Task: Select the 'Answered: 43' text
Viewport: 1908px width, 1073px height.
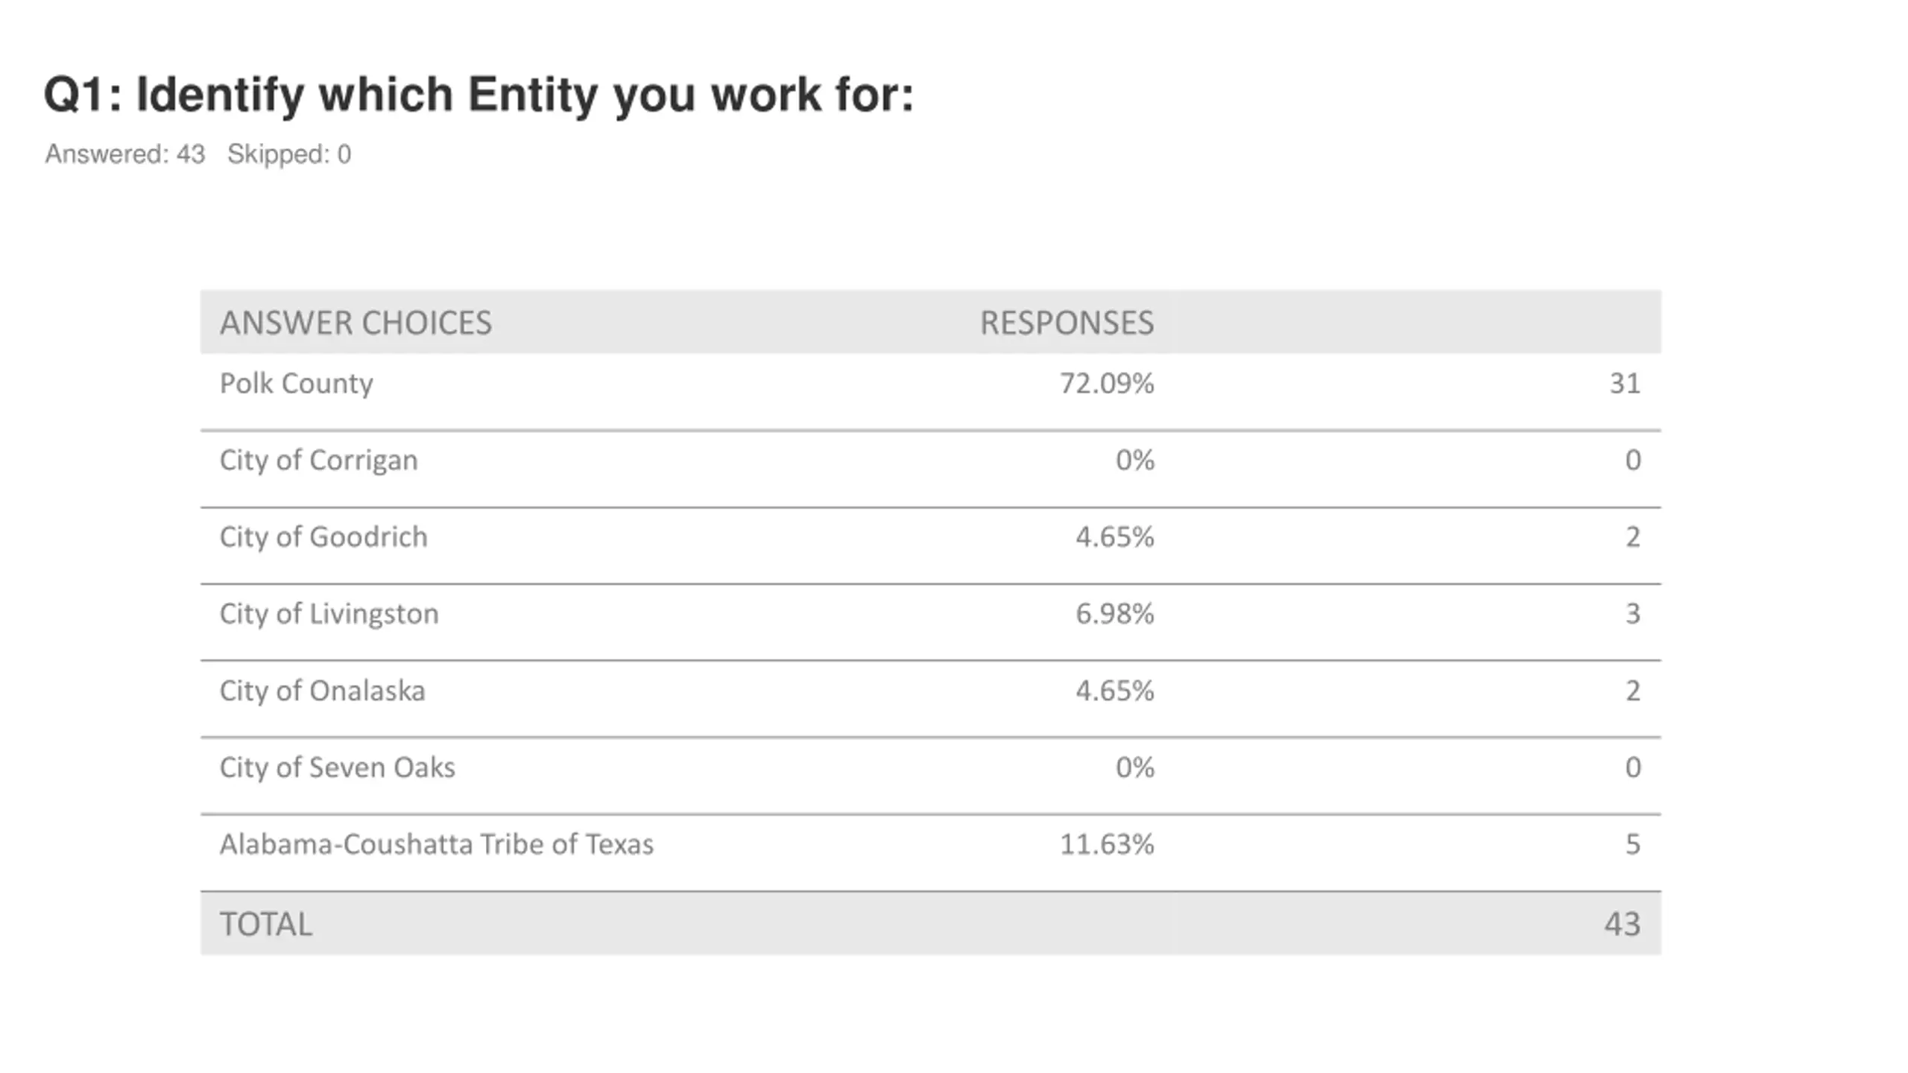Action: click(124, 154)
